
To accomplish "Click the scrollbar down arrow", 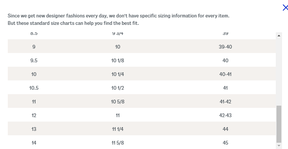I will [x=279, y=146].
